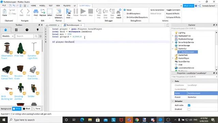This screenshot has height=123, width=218.
Task: Click the Toolbox filter options icon
Action: pos(41,36)
